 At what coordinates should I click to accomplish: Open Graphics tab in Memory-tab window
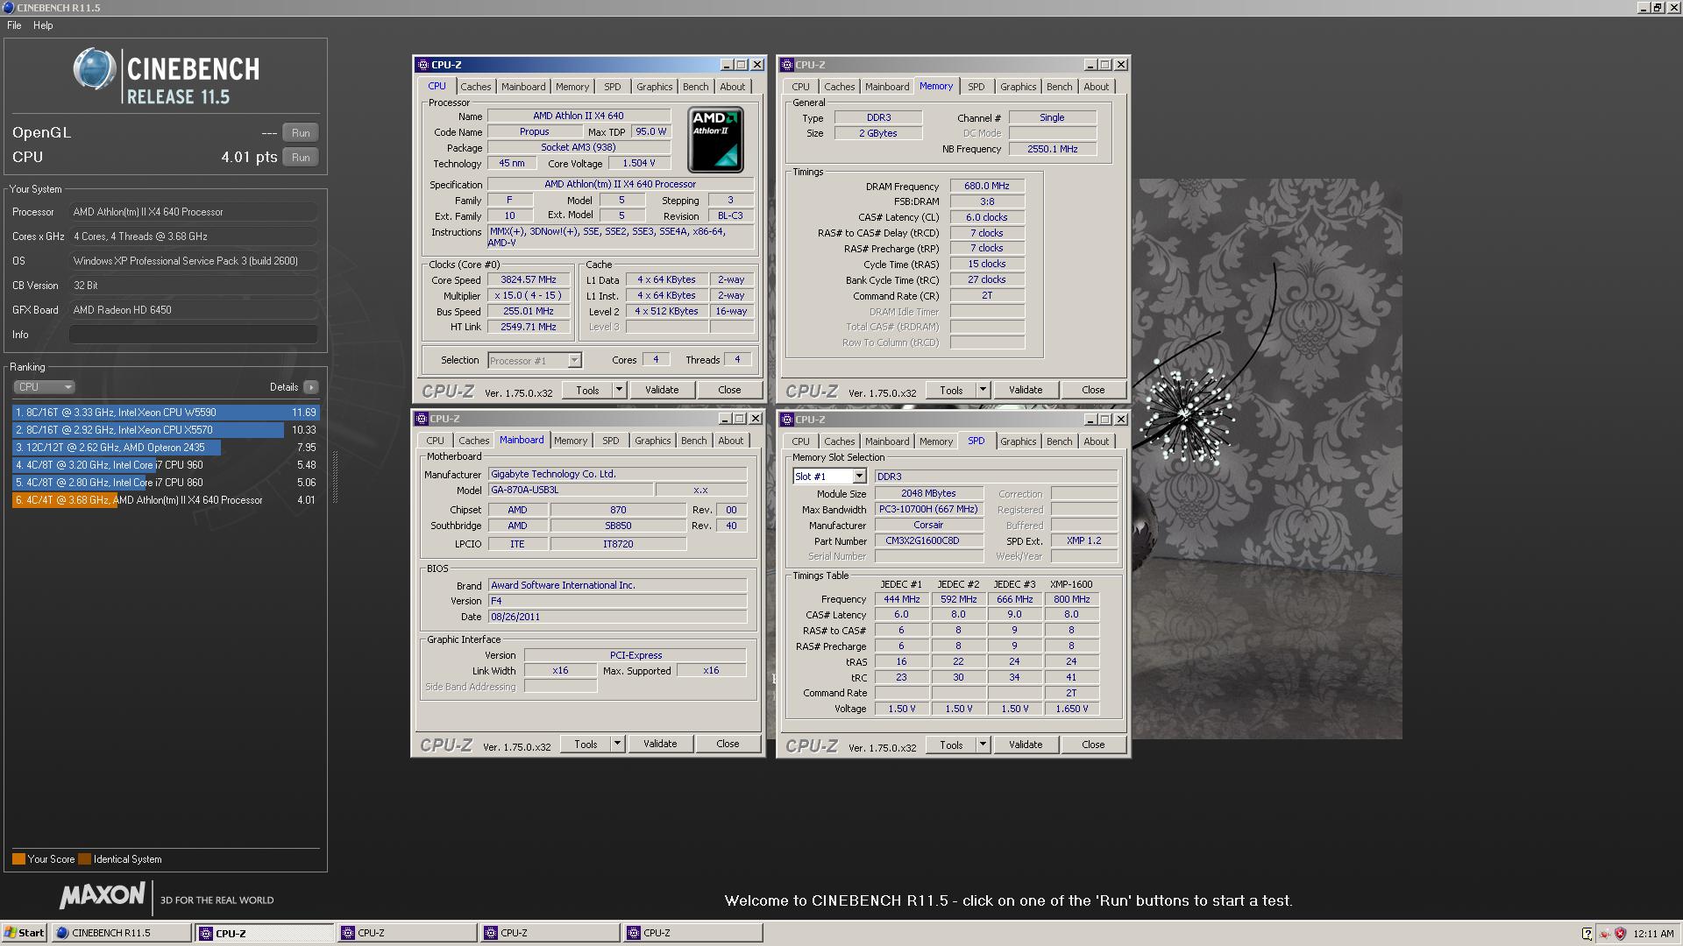(x=1018, y=87)
